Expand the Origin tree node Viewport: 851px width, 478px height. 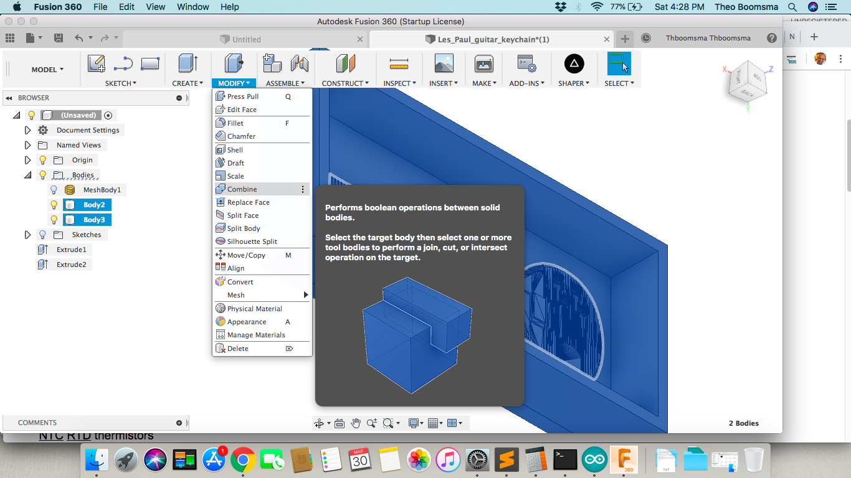point(27,160)
